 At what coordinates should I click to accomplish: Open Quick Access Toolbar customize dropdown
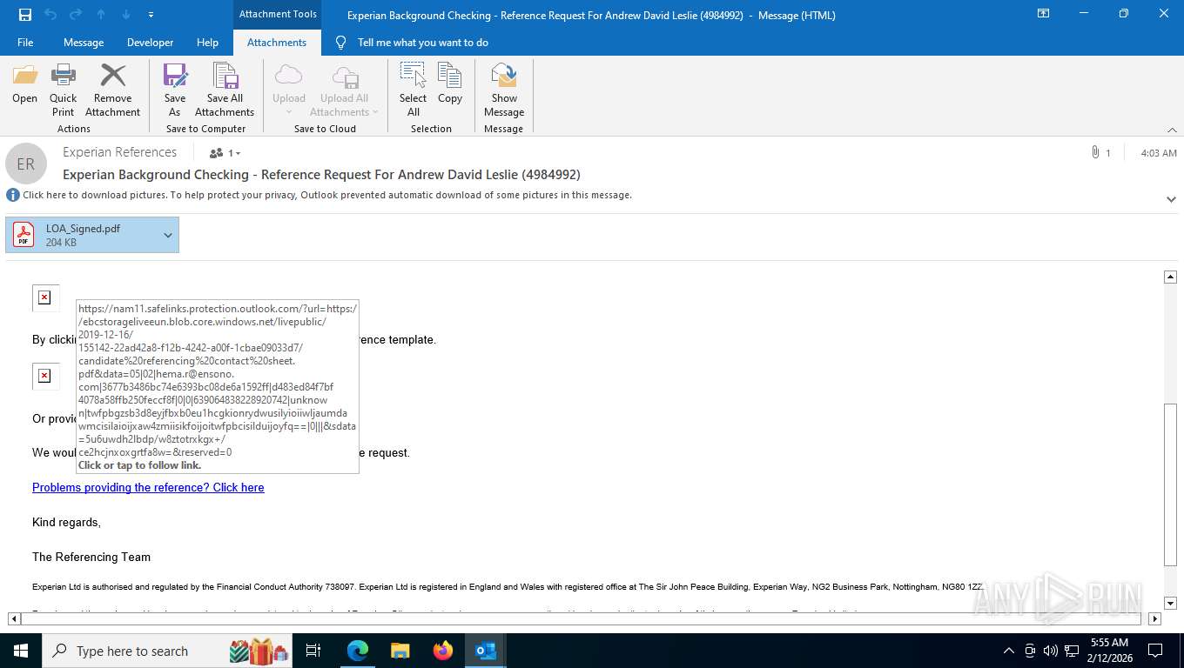(151, 15)
